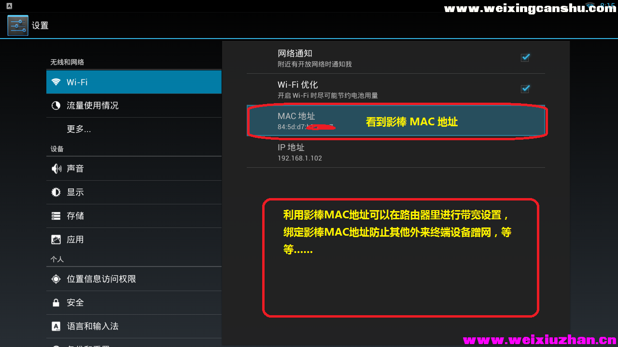Select the 流量使用情况 menu item
The height and width of the screenshot is (347, 618).
click(134, 106)
